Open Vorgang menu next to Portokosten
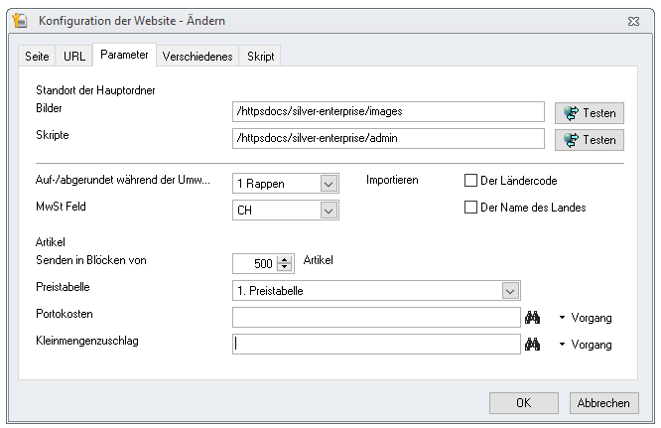661x428 pixels. pos(586,318)
